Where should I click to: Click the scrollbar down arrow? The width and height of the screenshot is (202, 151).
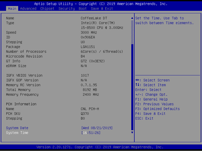tap(132, 132)
